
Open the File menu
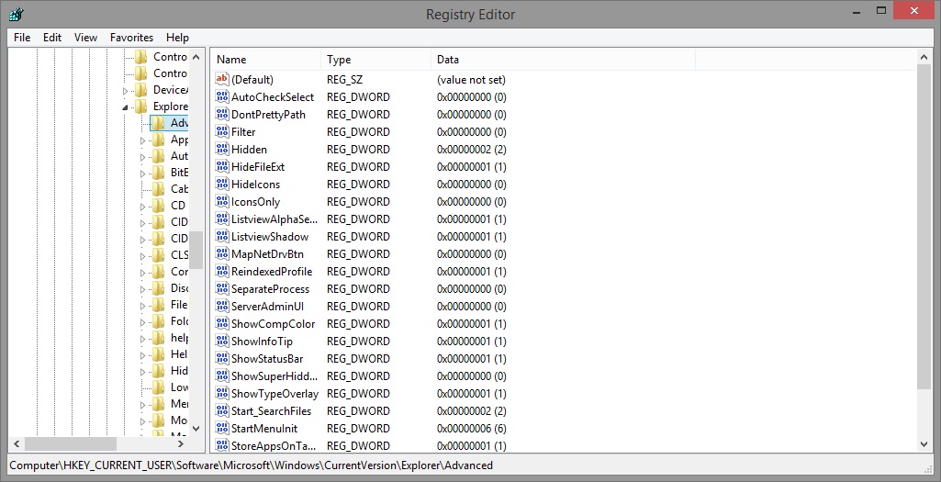[22, 38]
